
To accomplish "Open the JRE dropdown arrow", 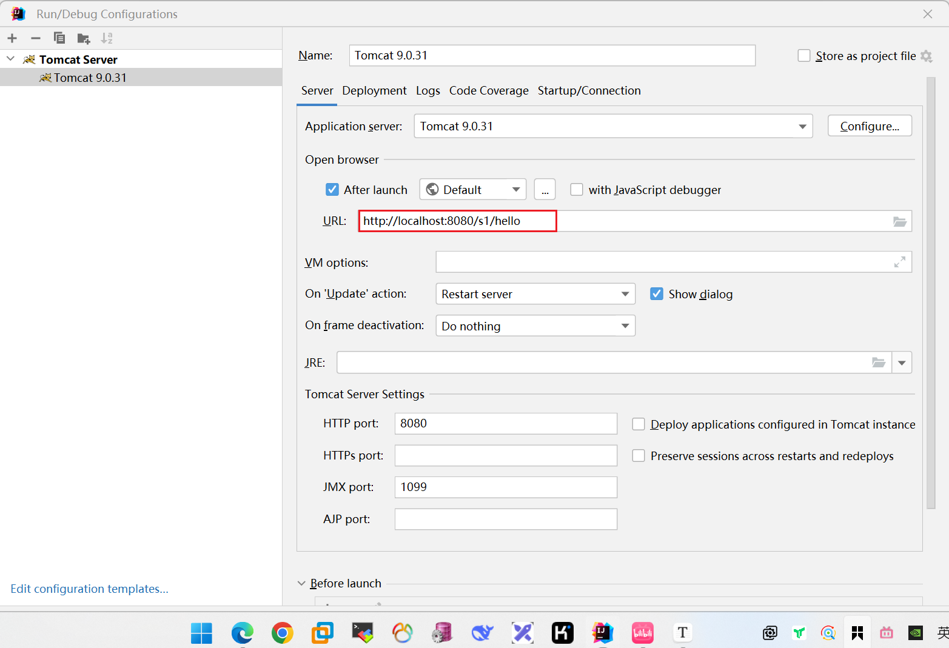I will (902, 362).
